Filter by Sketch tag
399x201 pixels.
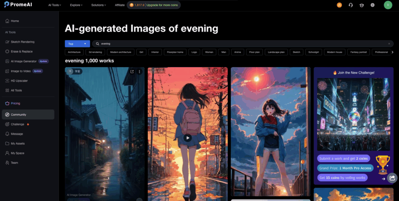point(297,52)
